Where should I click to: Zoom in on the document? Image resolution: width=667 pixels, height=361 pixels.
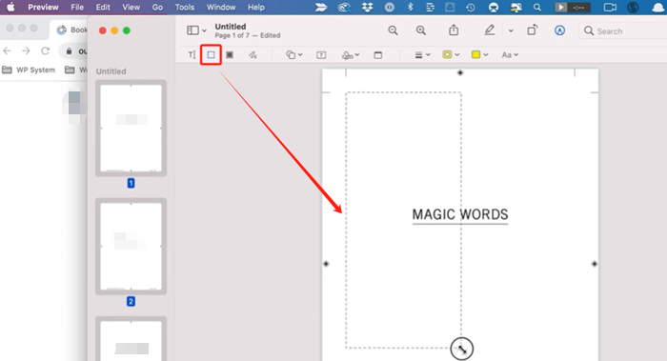point(421,30)
